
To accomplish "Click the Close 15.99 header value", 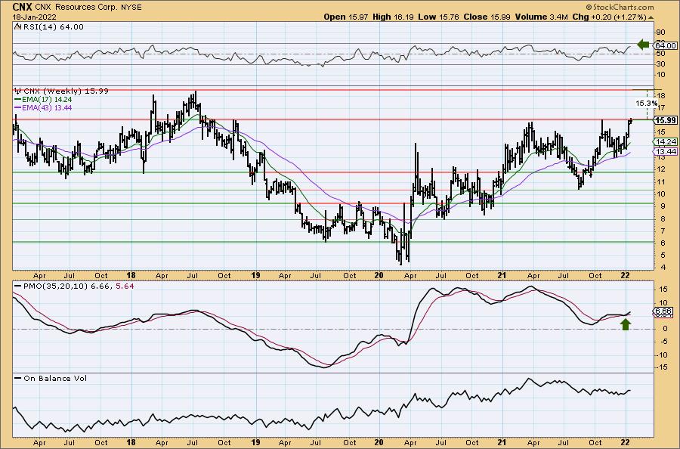I will [x=487, y=17].
